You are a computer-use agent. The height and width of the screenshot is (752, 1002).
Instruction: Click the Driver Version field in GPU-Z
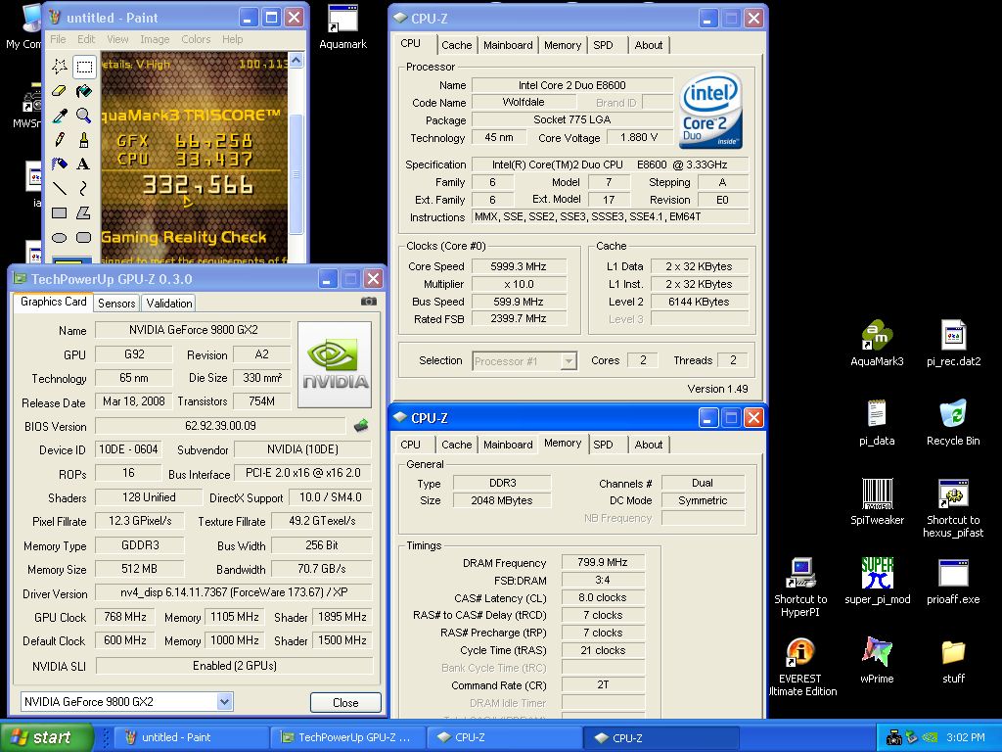point(234,592)
